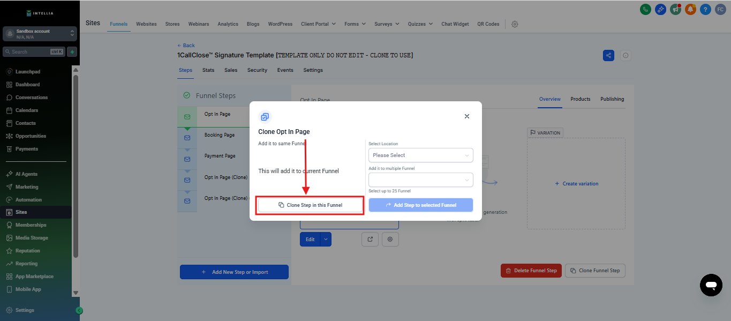This screenshot has width=731, height=321.
Task: Collapse the sidebar with green arrow toggle
Action: [79, 310]
